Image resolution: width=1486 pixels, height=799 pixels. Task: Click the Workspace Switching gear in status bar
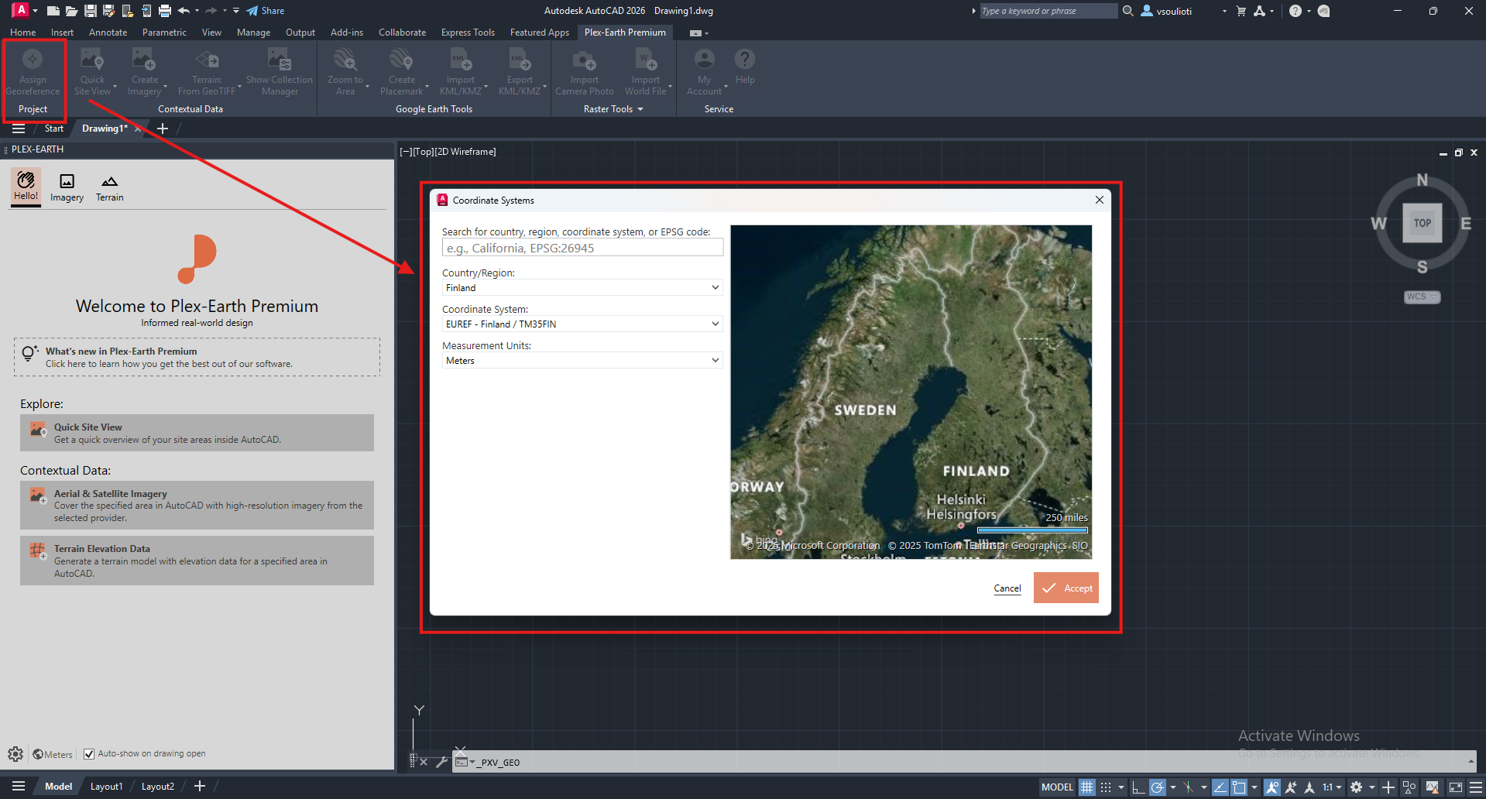coord(1356,787)
